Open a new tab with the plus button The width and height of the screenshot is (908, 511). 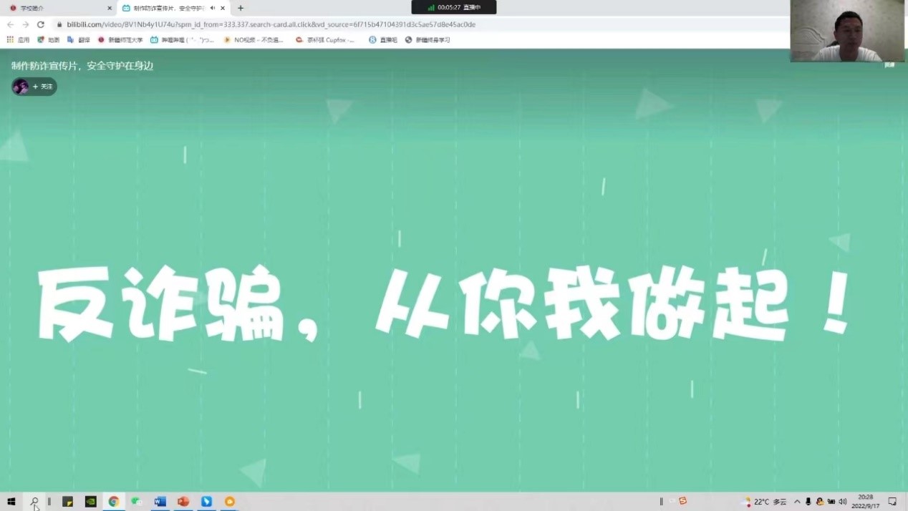click(x=241, y=8)
